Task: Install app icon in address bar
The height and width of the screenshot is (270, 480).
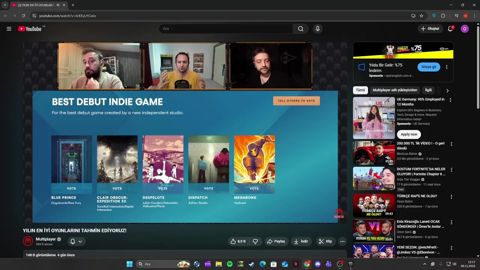Action: (413, 16)
